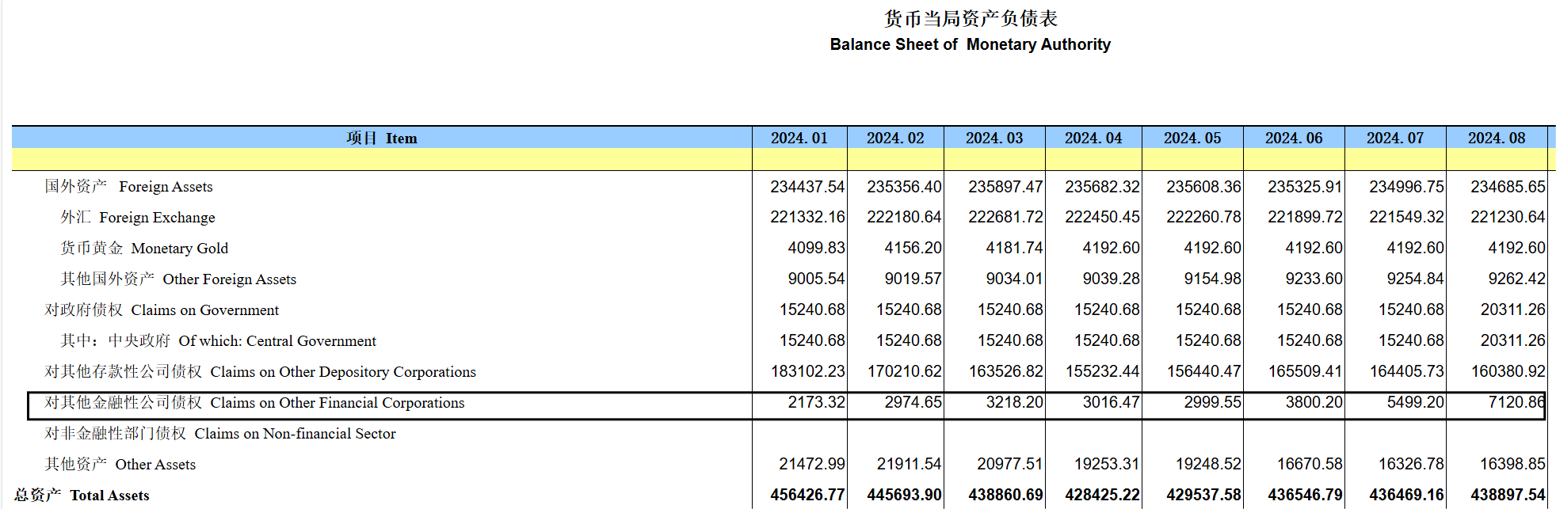
Task: Click 'Of which: Central Government' row label
Action: click(277, 341)
